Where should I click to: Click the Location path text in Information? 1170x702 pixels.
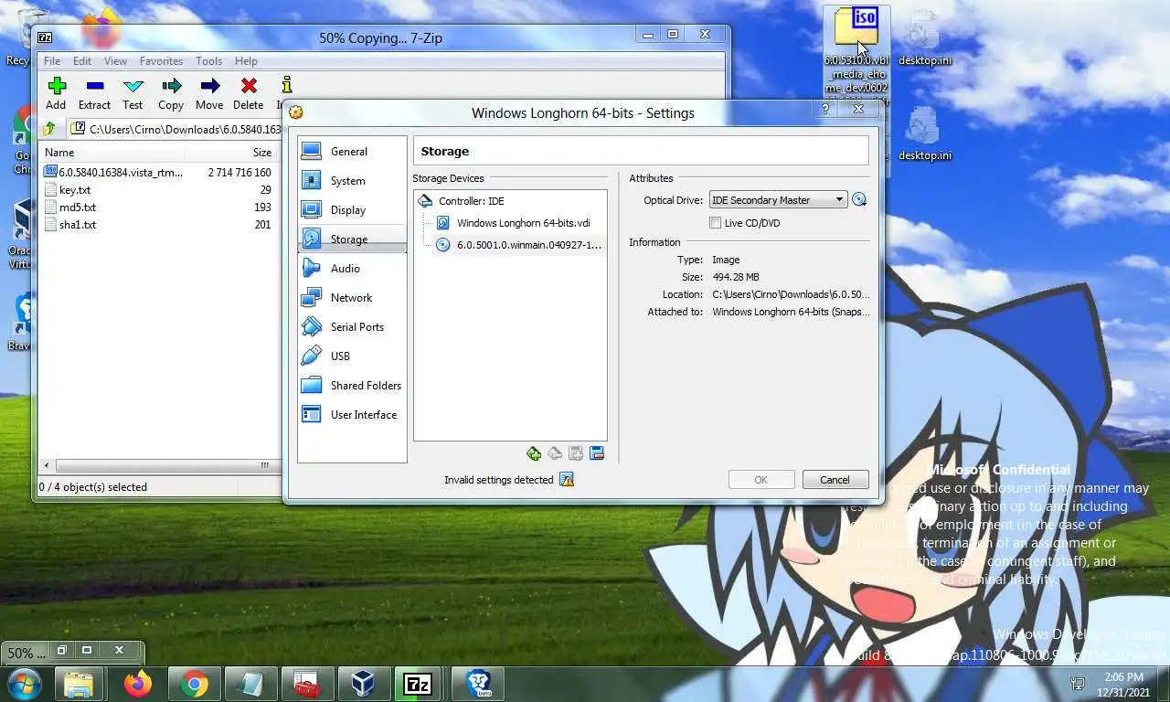791,294
